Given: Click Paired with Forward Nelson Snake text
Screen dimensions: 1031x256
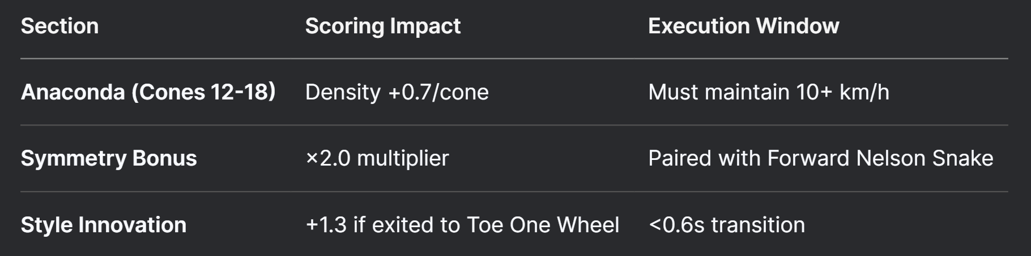Looking at the screenshot, I should click(820, 158).
